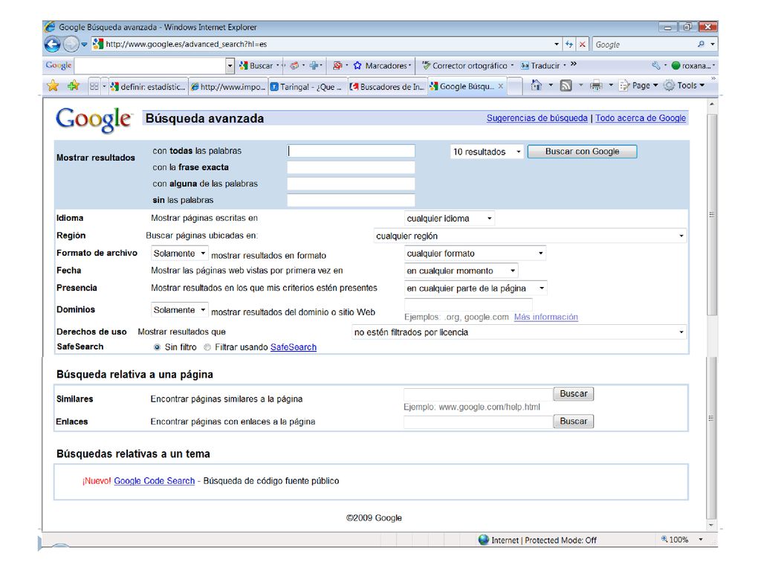761x571 pixels.
Task: Open 'en cualquier parte de la página' dropdown
Action: [476, 288]
